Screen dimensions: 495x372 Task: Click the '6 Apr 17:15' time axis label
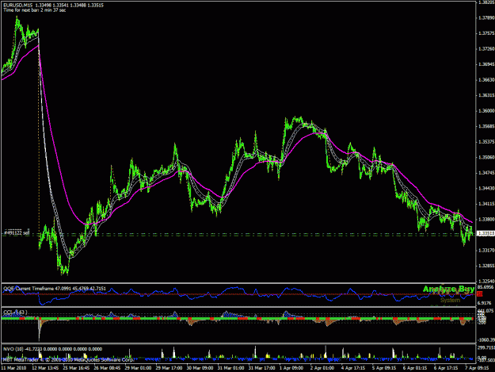click(x=446, y=368)
